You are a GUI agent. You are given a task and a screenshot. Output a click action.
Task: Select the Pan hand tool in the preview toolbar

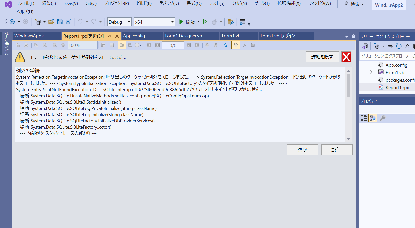235,45
